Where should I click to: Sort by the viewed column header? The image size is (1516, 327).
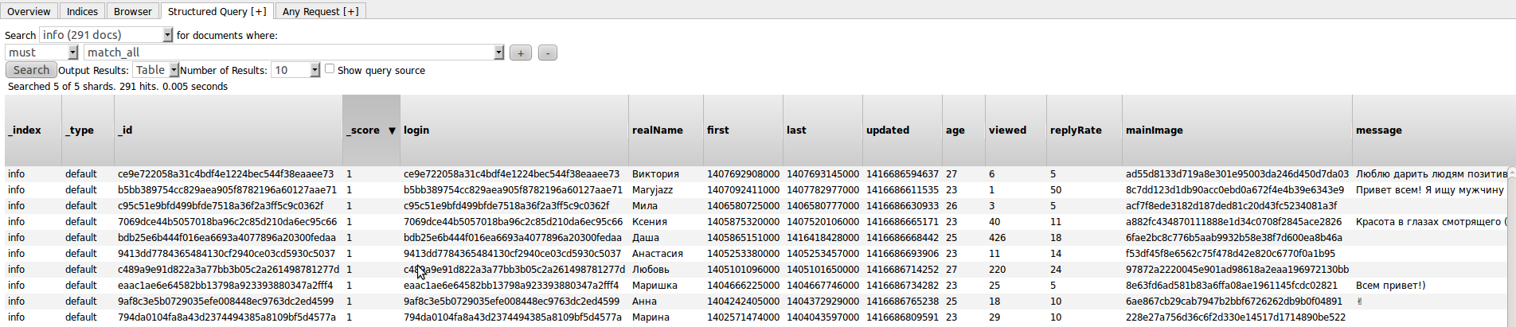click(x=1016, y=130)
